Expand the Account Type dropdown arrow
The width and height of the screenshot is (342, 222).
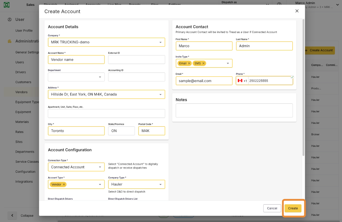[x=100, y=185]
